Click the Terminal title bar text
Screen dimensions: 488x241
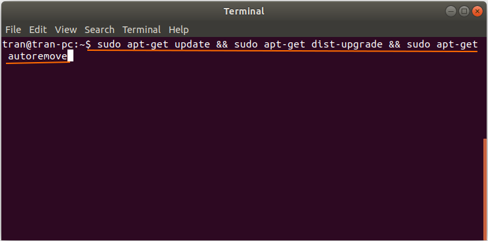coord(244,11)
